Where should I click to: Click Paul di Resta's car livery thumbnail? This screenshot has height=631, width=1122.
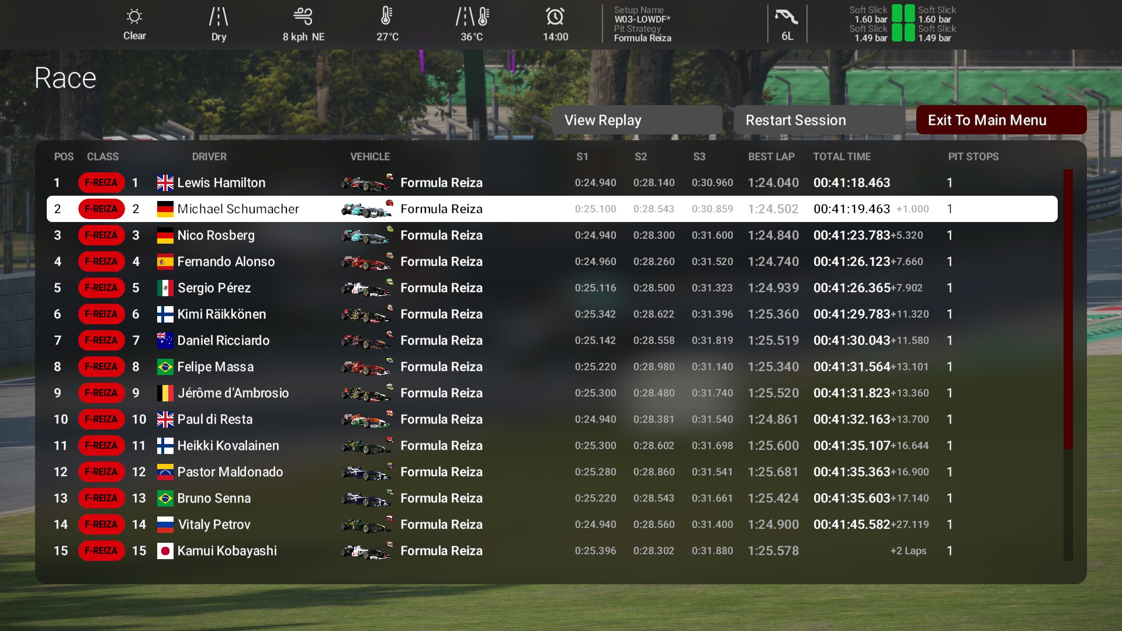coord(367,419)
